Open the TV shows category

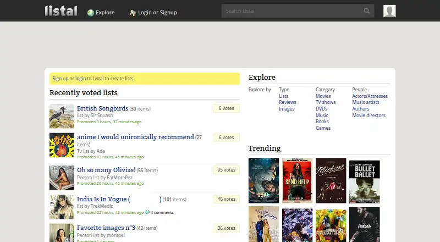pyautogui.click(x=326, y=102)
